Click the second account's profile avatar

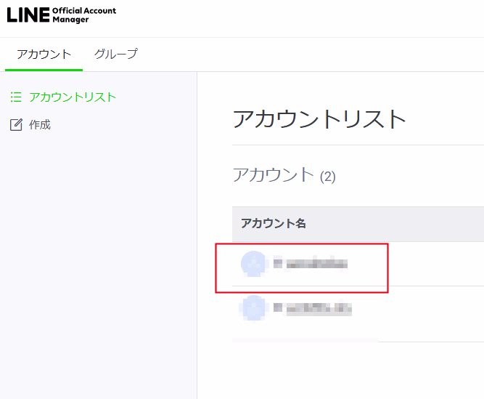click(x=253, y=308)
